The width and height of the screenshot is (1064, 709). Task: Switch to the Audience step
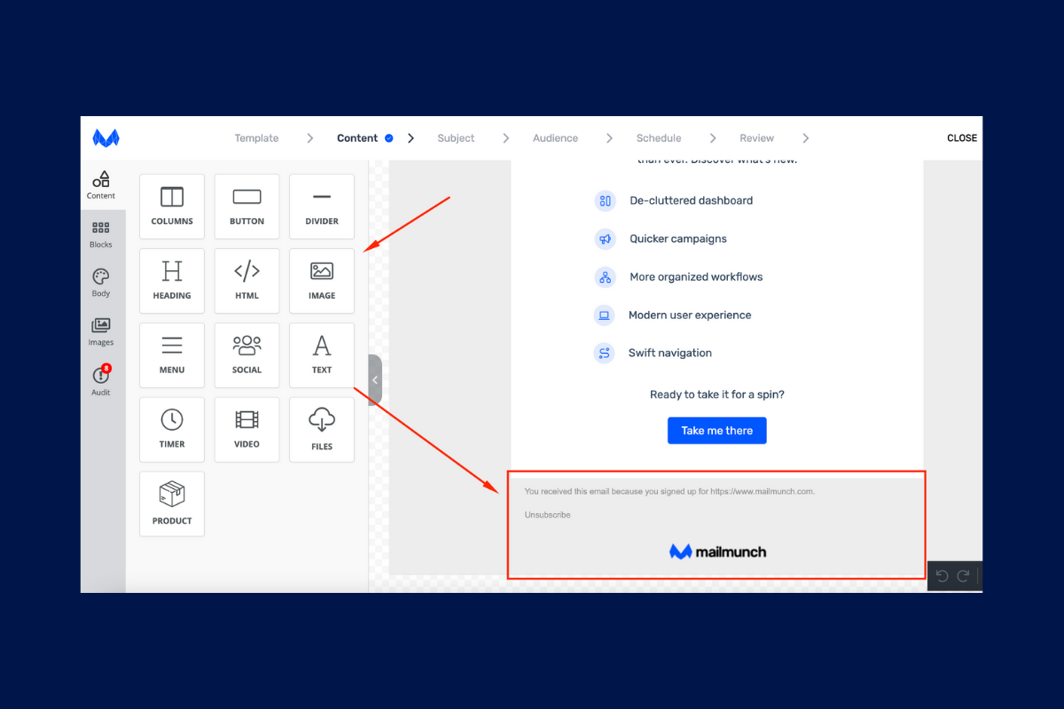pyautogui.click(x=555, y=138)
